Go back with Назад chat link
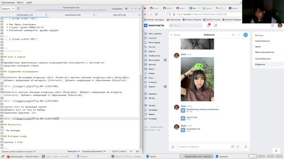This screenshot has height=159, width=284. coord(175,35)
